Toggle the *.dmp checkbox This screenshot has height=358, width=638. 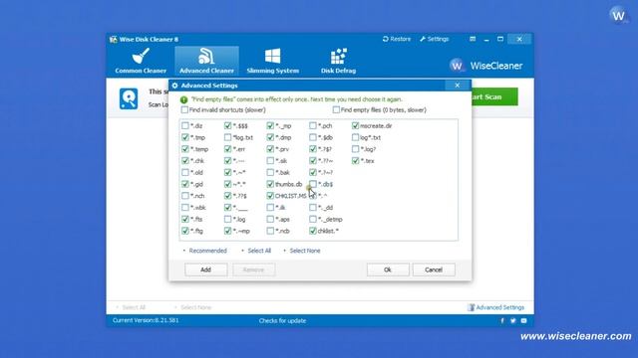click(x=270, y=137)
